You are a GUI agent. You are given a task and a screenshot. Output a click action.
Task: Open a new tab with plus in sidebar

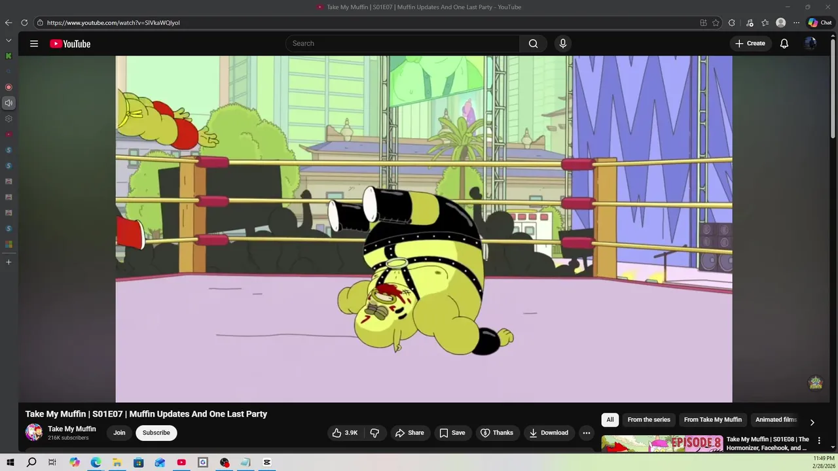(x=9, y=262)
